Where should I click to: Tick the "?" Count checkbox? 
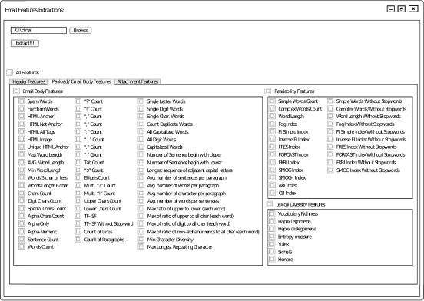pos(78,101)
